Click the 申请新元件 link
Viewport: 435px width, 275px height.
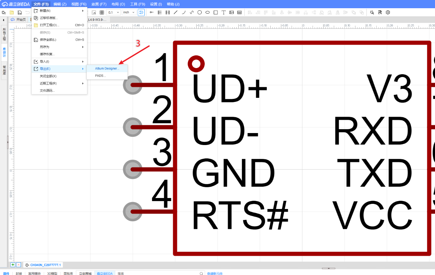pyautogui.click(x=215, y=273)
